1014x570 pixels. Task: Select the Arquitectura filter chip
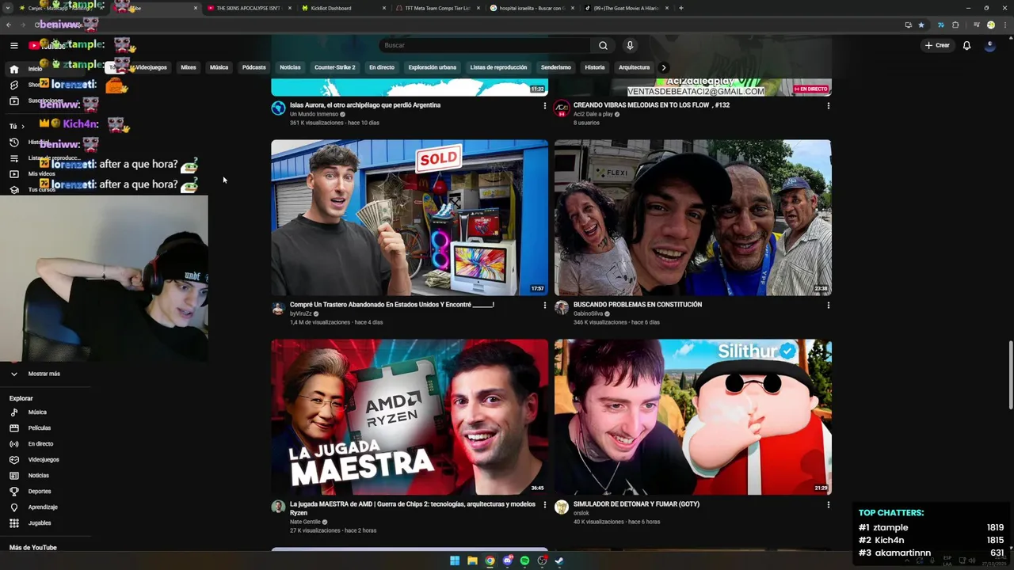[634, 67]
